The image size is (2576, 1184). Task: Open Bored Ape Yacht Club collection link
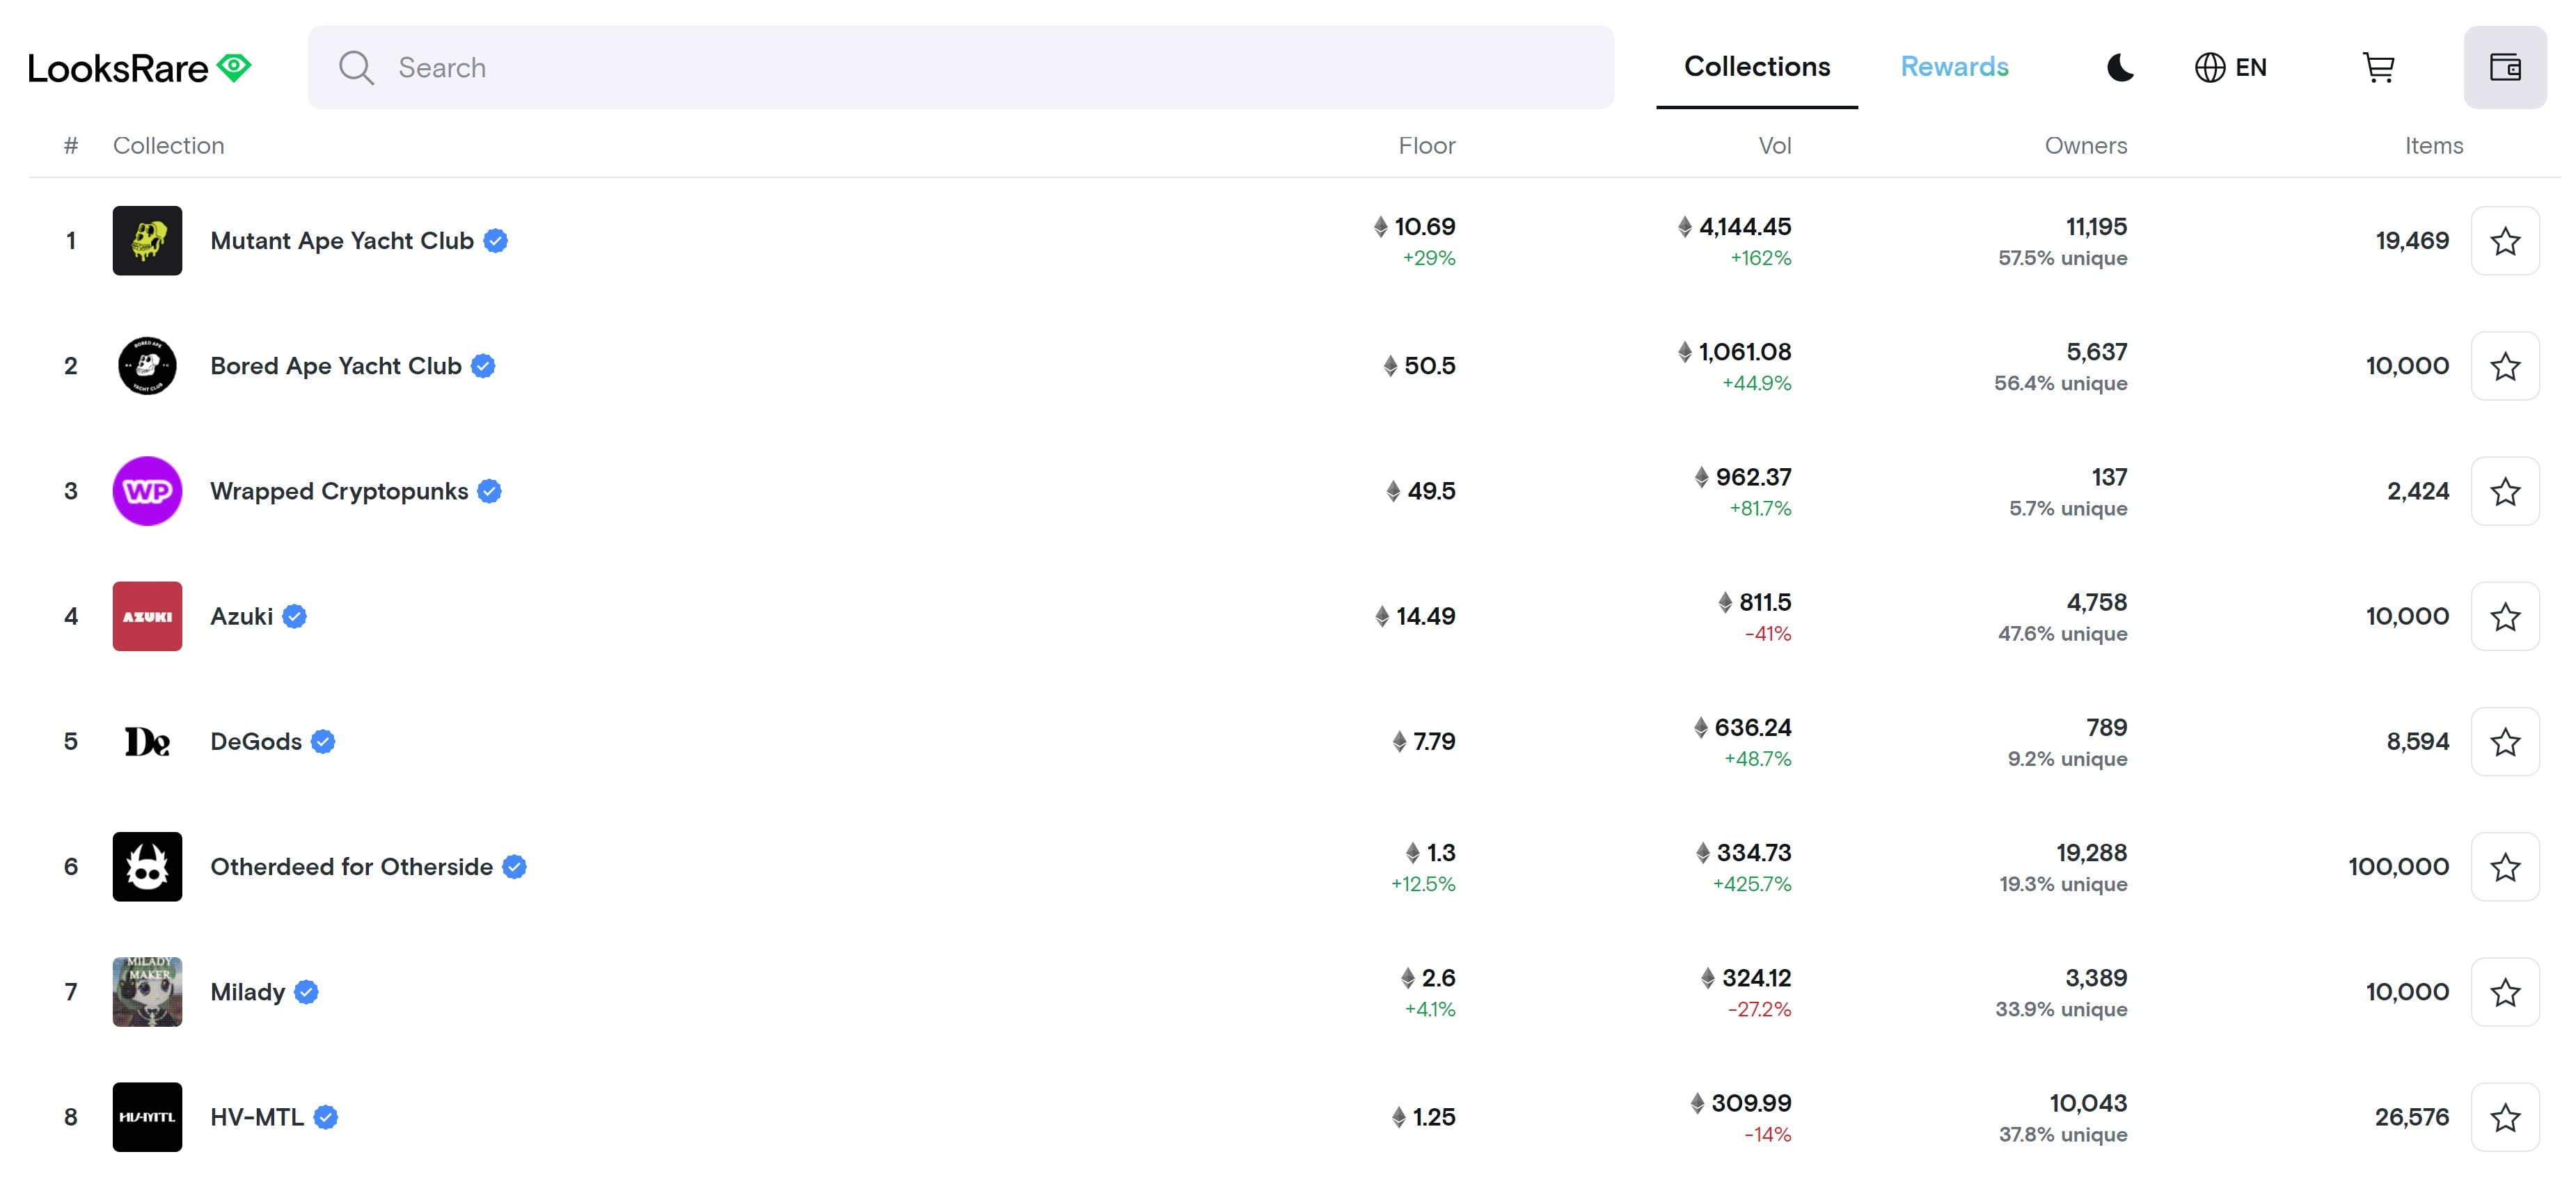coord(336,366)
